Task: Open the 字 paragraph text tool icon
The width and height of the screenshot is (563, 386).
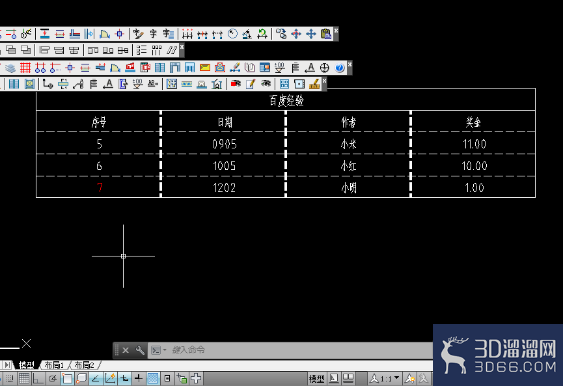Action: click(x=169, y=34)
